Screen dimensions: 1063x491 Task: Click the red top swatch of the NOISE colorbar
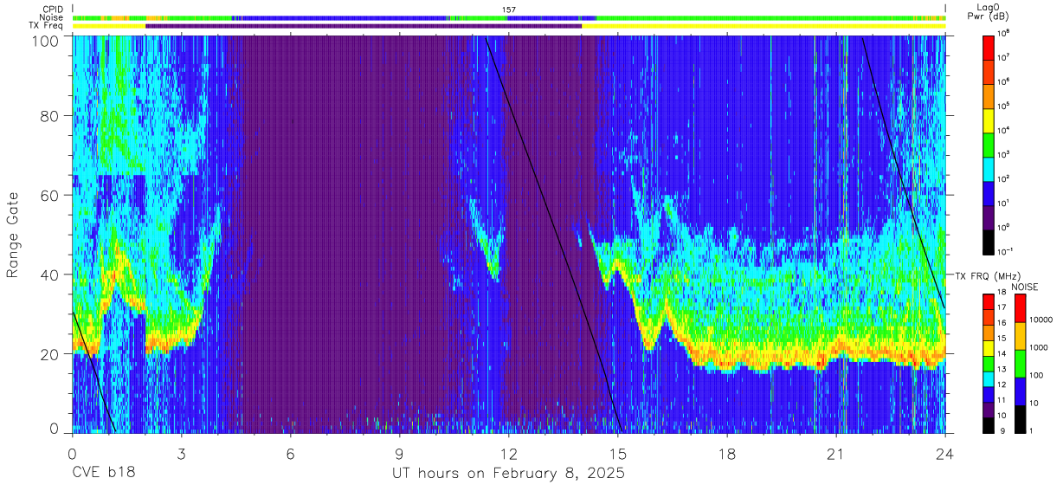(x=1021, y=308)
